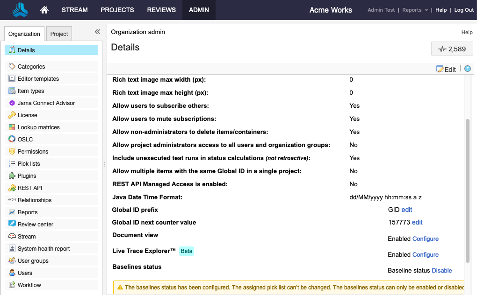Click the REST API icon
Viewport: 477px width, 295px height.
click(x=12, y=188)
